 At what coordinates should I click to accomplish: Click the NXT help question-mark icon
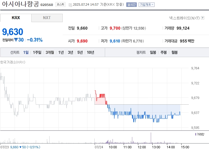click(x=203, y=18)
